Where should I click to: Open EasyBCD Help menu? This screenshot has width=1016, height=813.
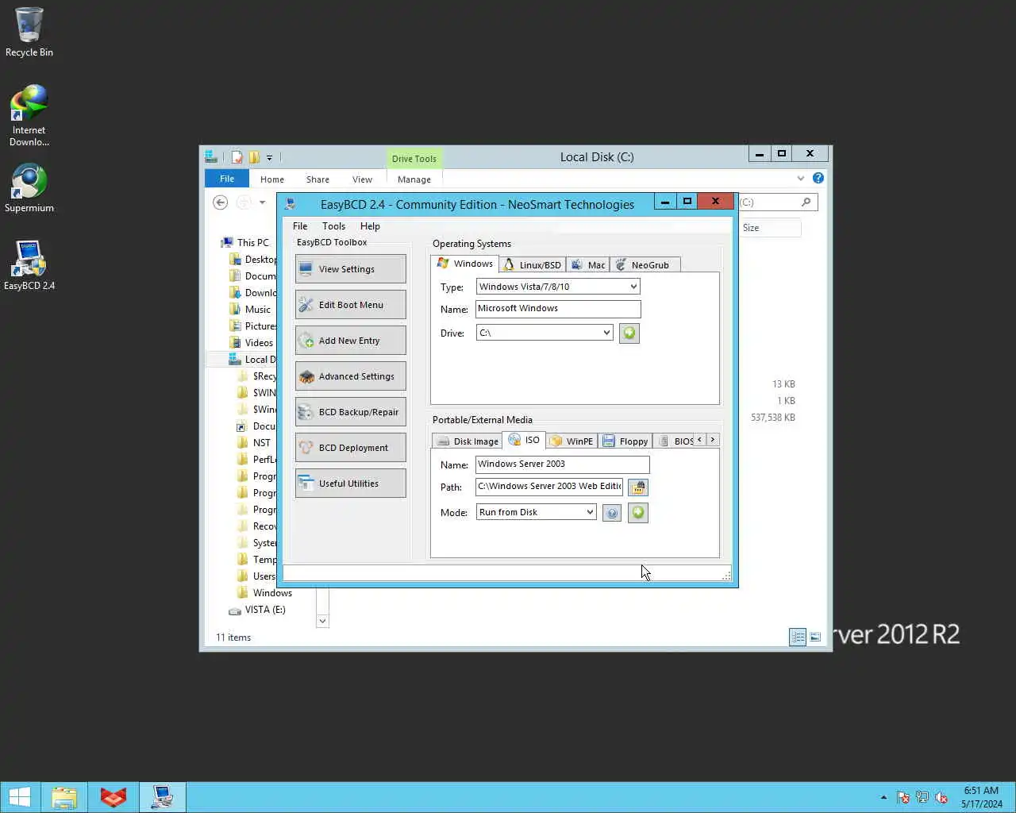pyautogui.click(x=370, y=226)
